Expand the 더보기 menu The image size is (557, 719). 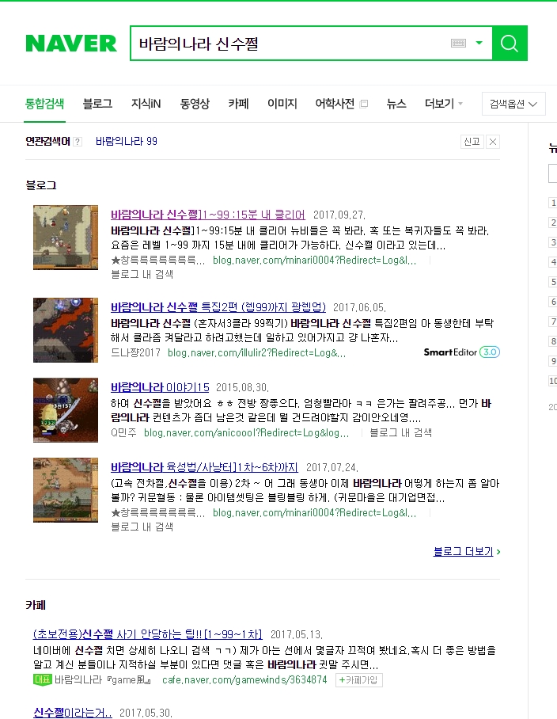[x=443, y=104]
